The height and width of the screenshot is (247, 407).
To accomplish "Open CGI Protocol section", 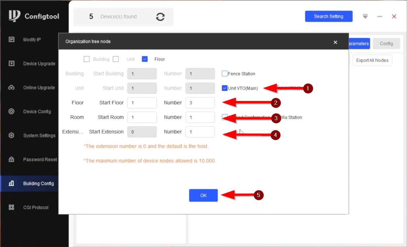I will point(36,207).
